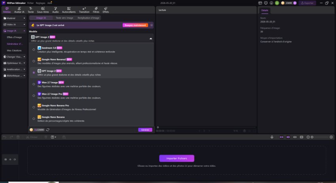Click the undo icon in timeline toolbar
The image size is (336, 183).
[5, 137]
